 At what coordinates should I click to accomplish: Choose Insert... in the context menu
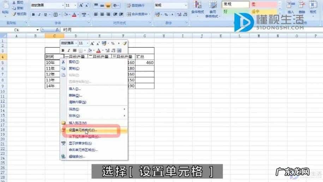coord(94,89)
